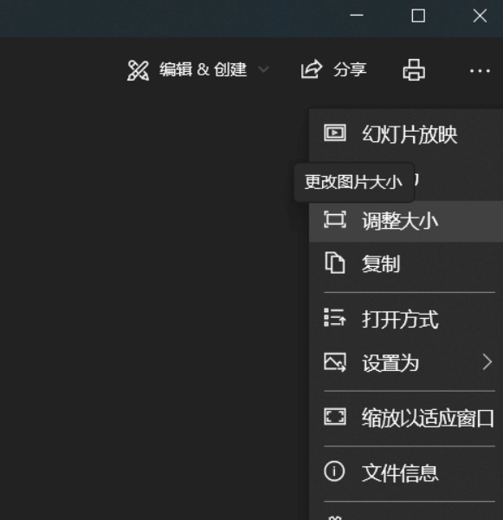Open 文件信息 from the menu
Viewport: 503px width, 520px height.
coord(406,473)
